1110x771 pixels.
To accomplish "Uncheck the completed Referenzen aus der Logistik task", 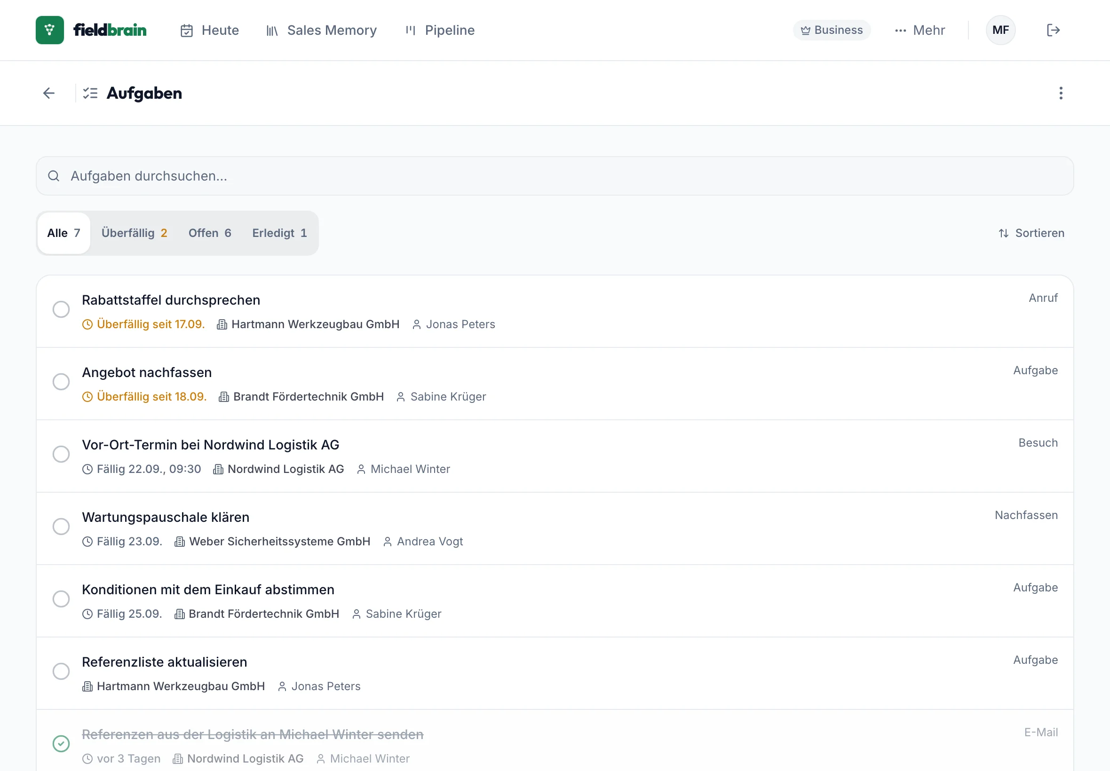I will [61, 744].
